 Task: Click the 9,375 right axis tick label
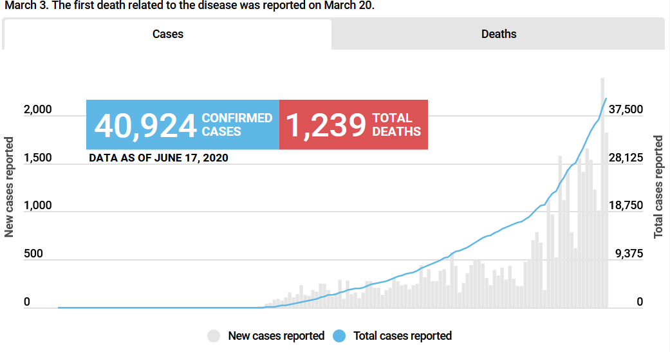pos(629,254)
